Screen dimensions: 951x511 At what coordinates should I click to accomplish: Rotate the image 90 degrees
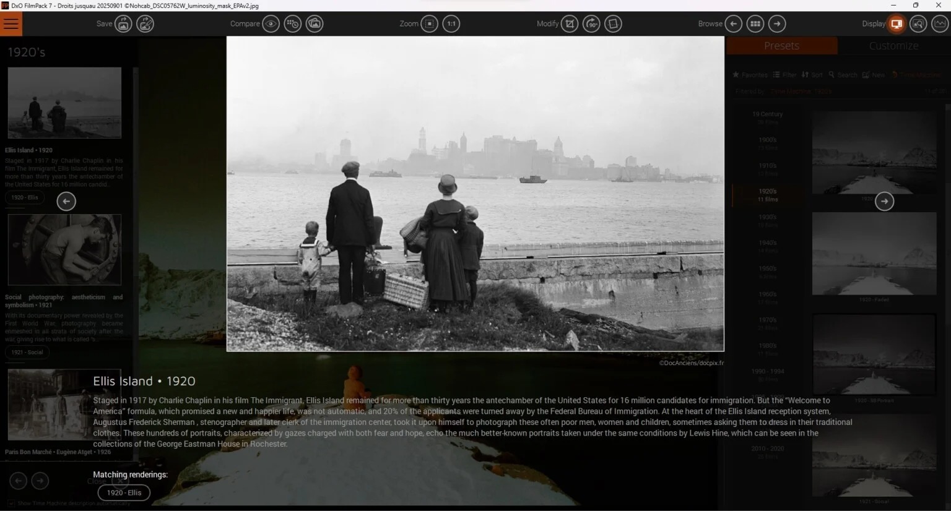(592, 24)
